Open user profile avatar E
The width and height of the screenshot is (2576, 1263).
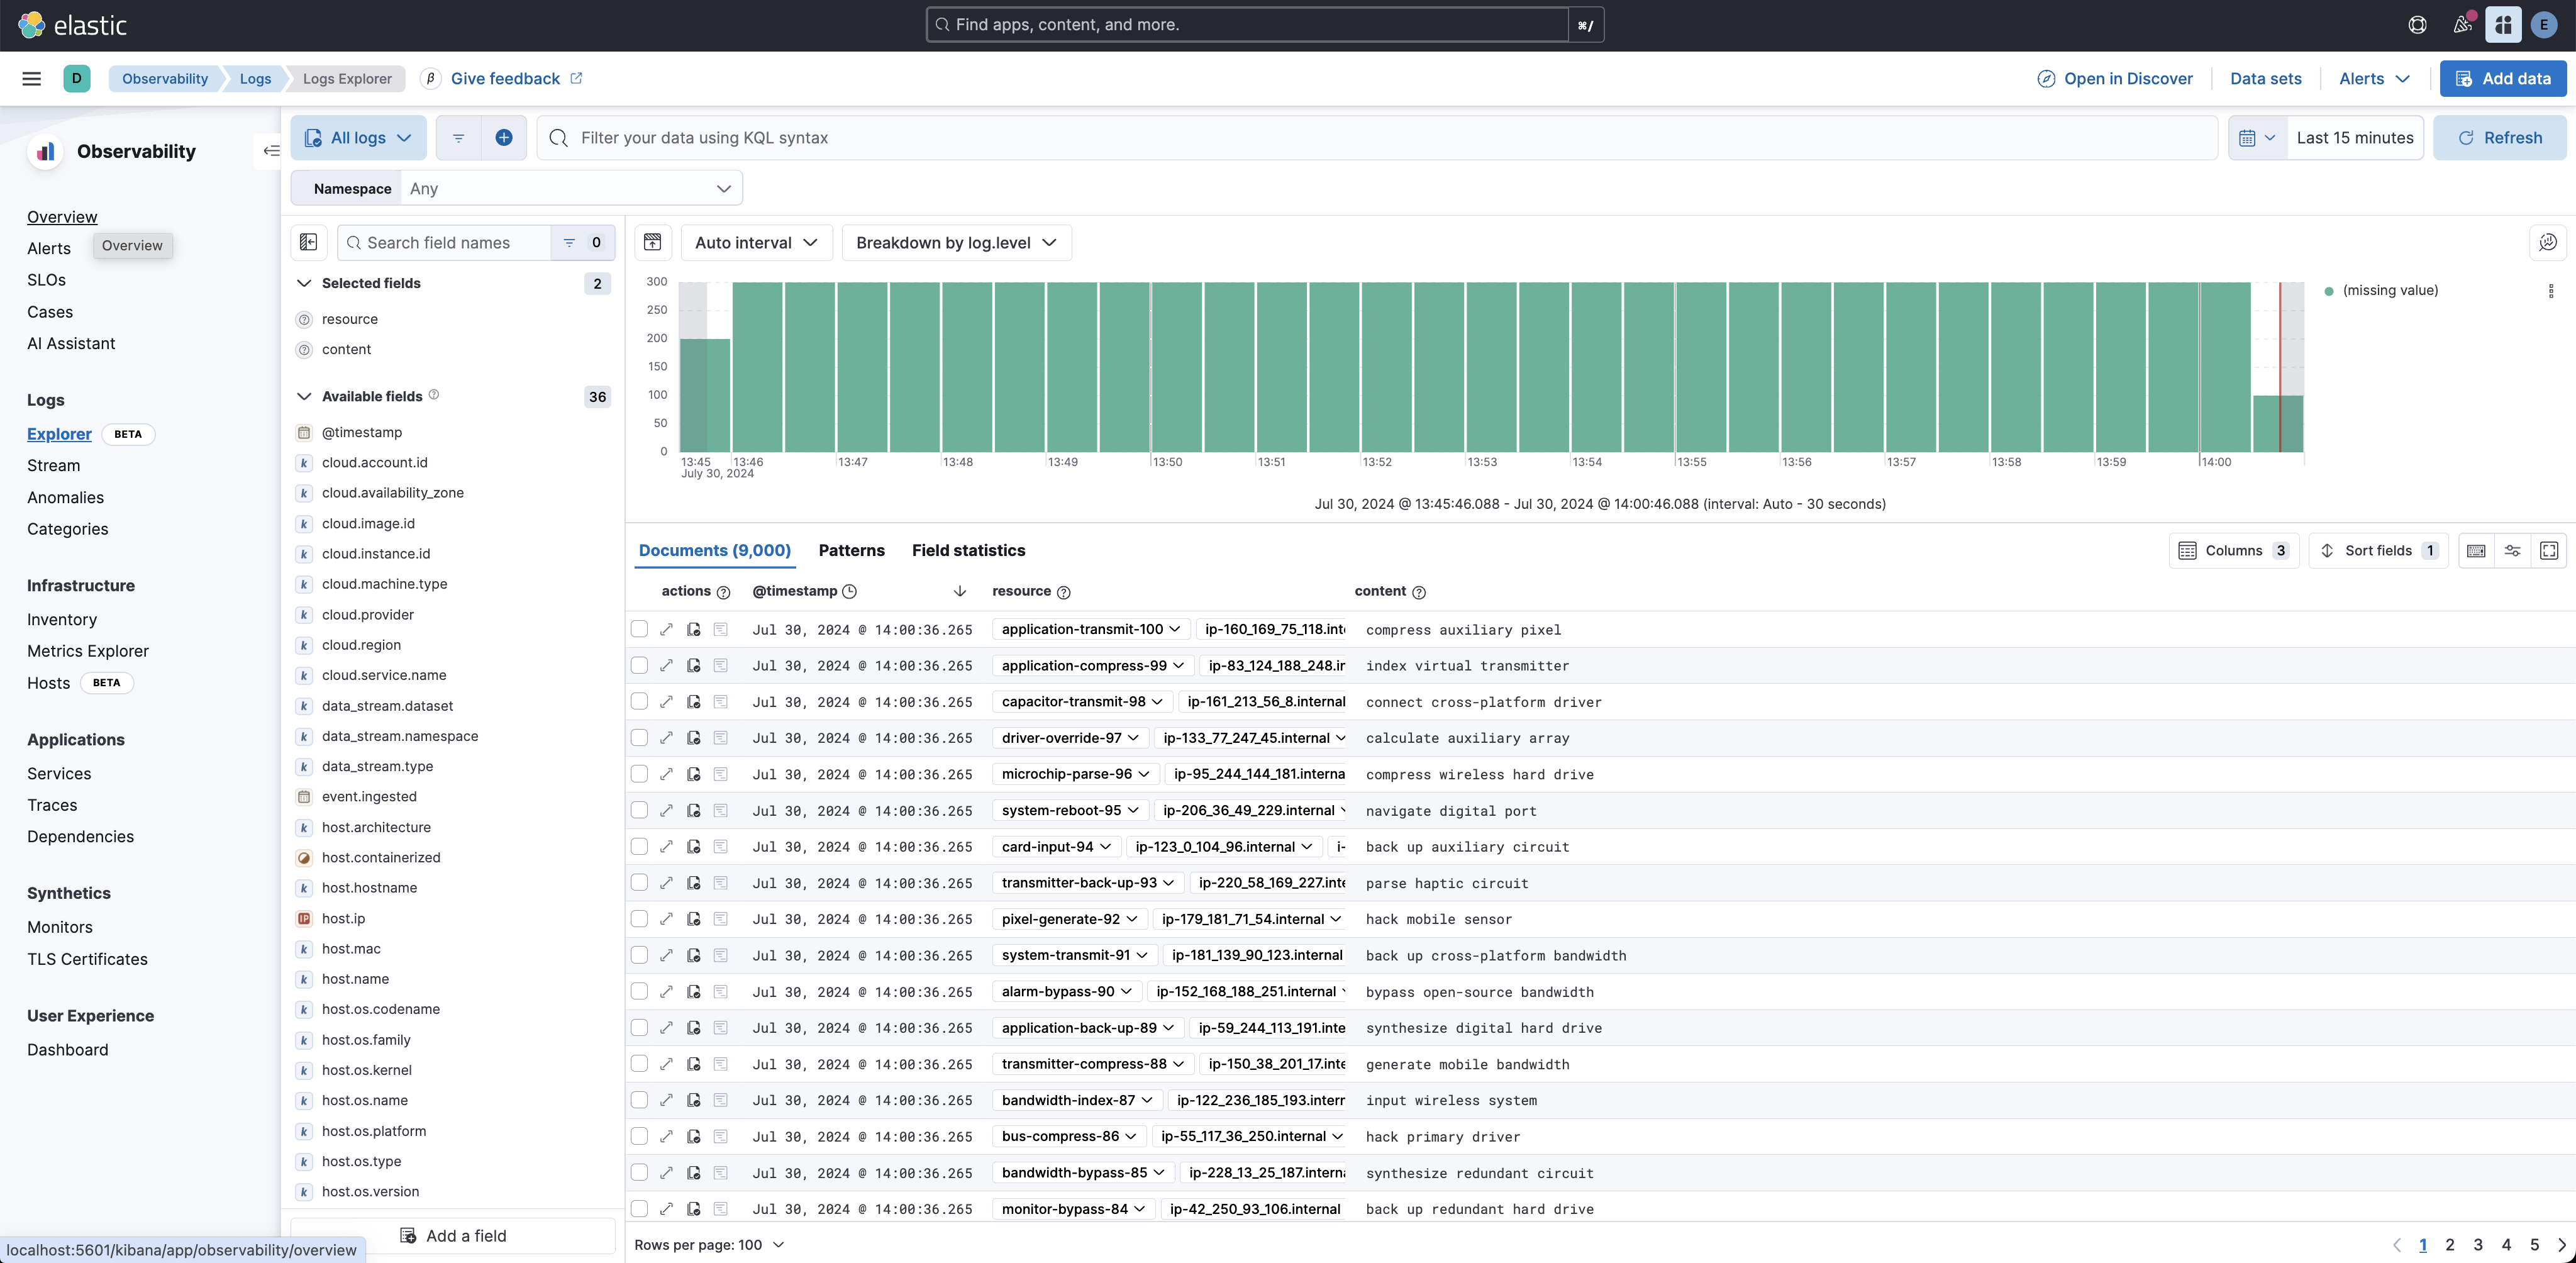(2544, 25)
